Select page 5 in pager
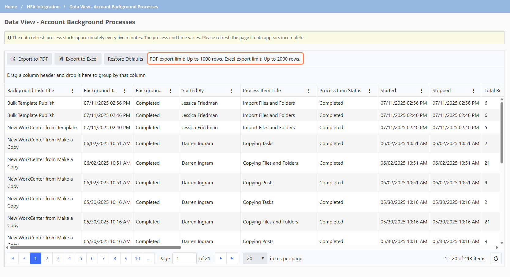The height and width of the screenshot is (277, 510). coord(81,258)
